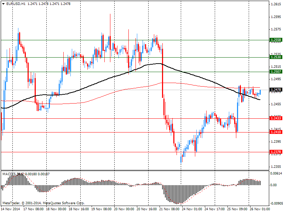Click the 1.2595 price axis value
This screenshot has height=212, width=283.
pyautogui.click(x=276, y=17)
